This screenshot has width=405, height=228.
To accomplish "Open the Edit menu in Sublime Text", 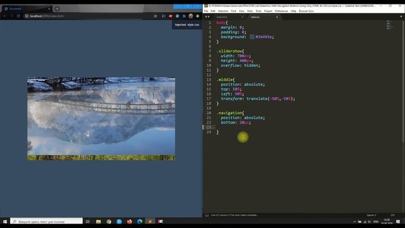I will point(213,11).
